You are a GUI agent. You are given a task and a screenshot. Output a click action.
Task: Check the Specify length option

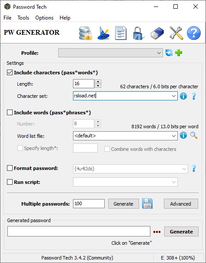[x=20, y=148]
